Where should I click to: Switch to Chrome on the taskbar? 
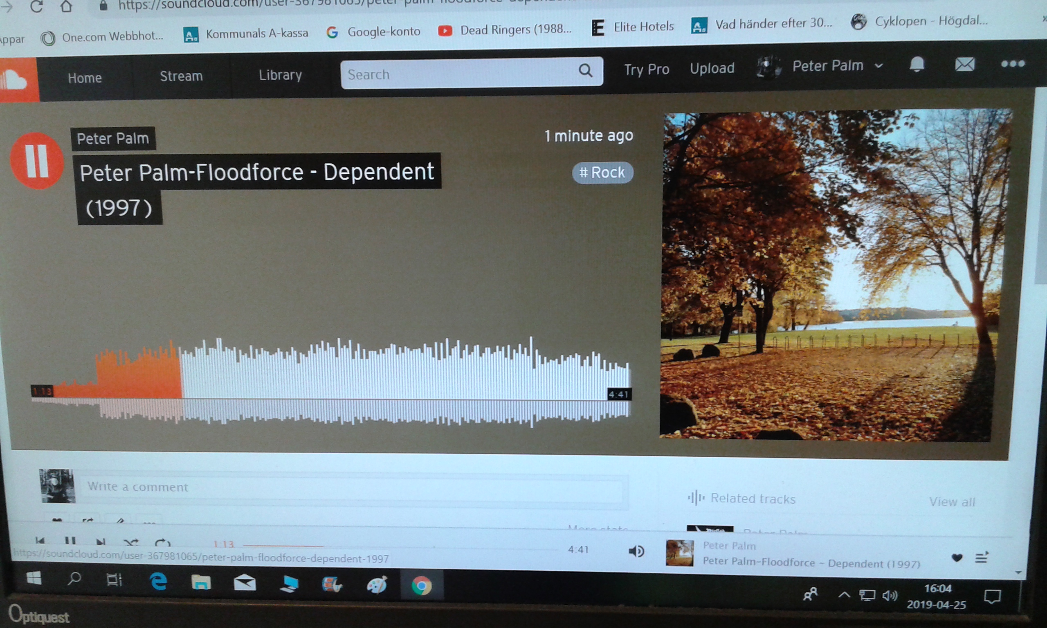click(422, 585)
